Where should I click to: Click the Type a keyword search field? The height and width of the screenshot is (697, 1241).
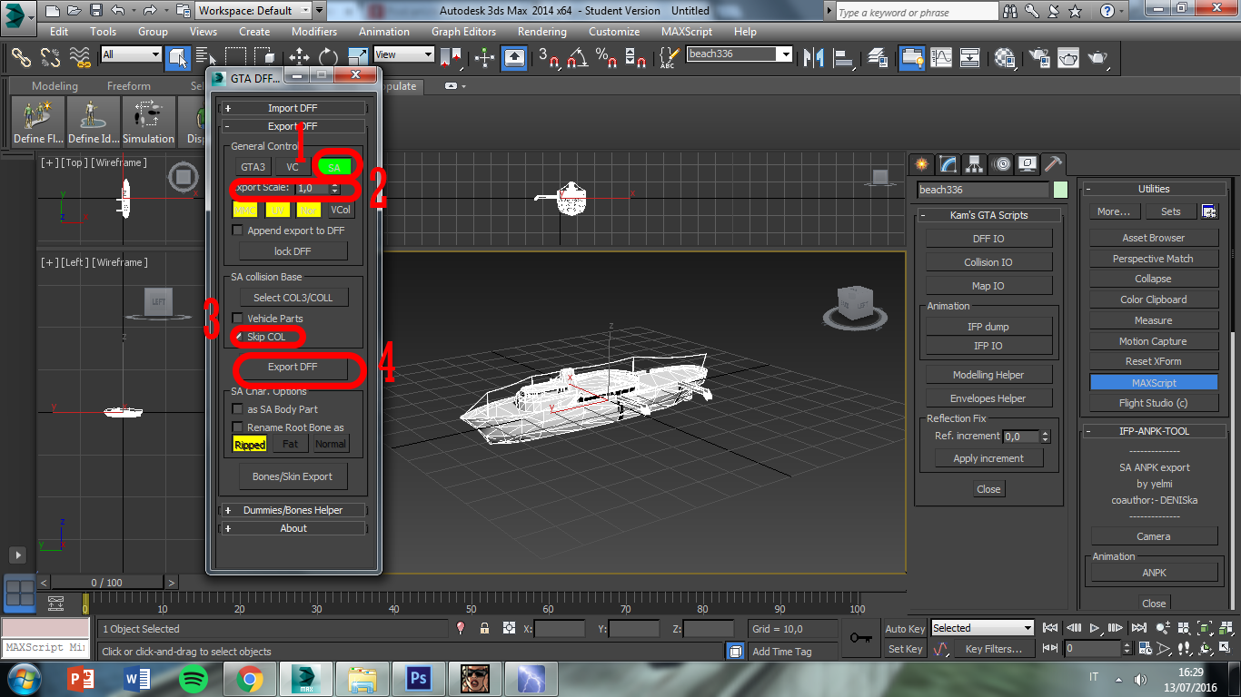(x=918, y=12)
